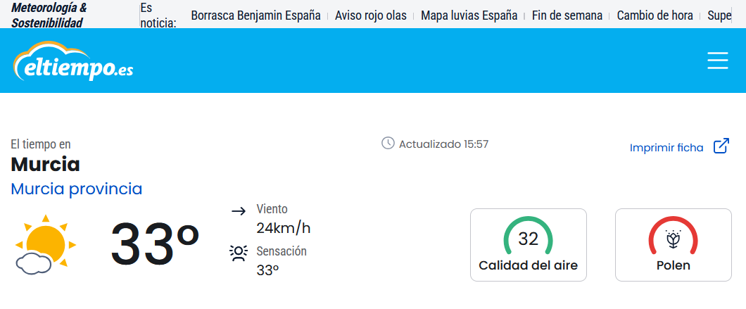Click the external-link print icon
The image size is (746, 309).
[x=721, y=146]
